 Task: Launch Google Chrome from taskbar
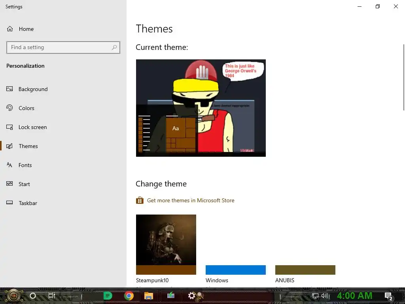129,296
